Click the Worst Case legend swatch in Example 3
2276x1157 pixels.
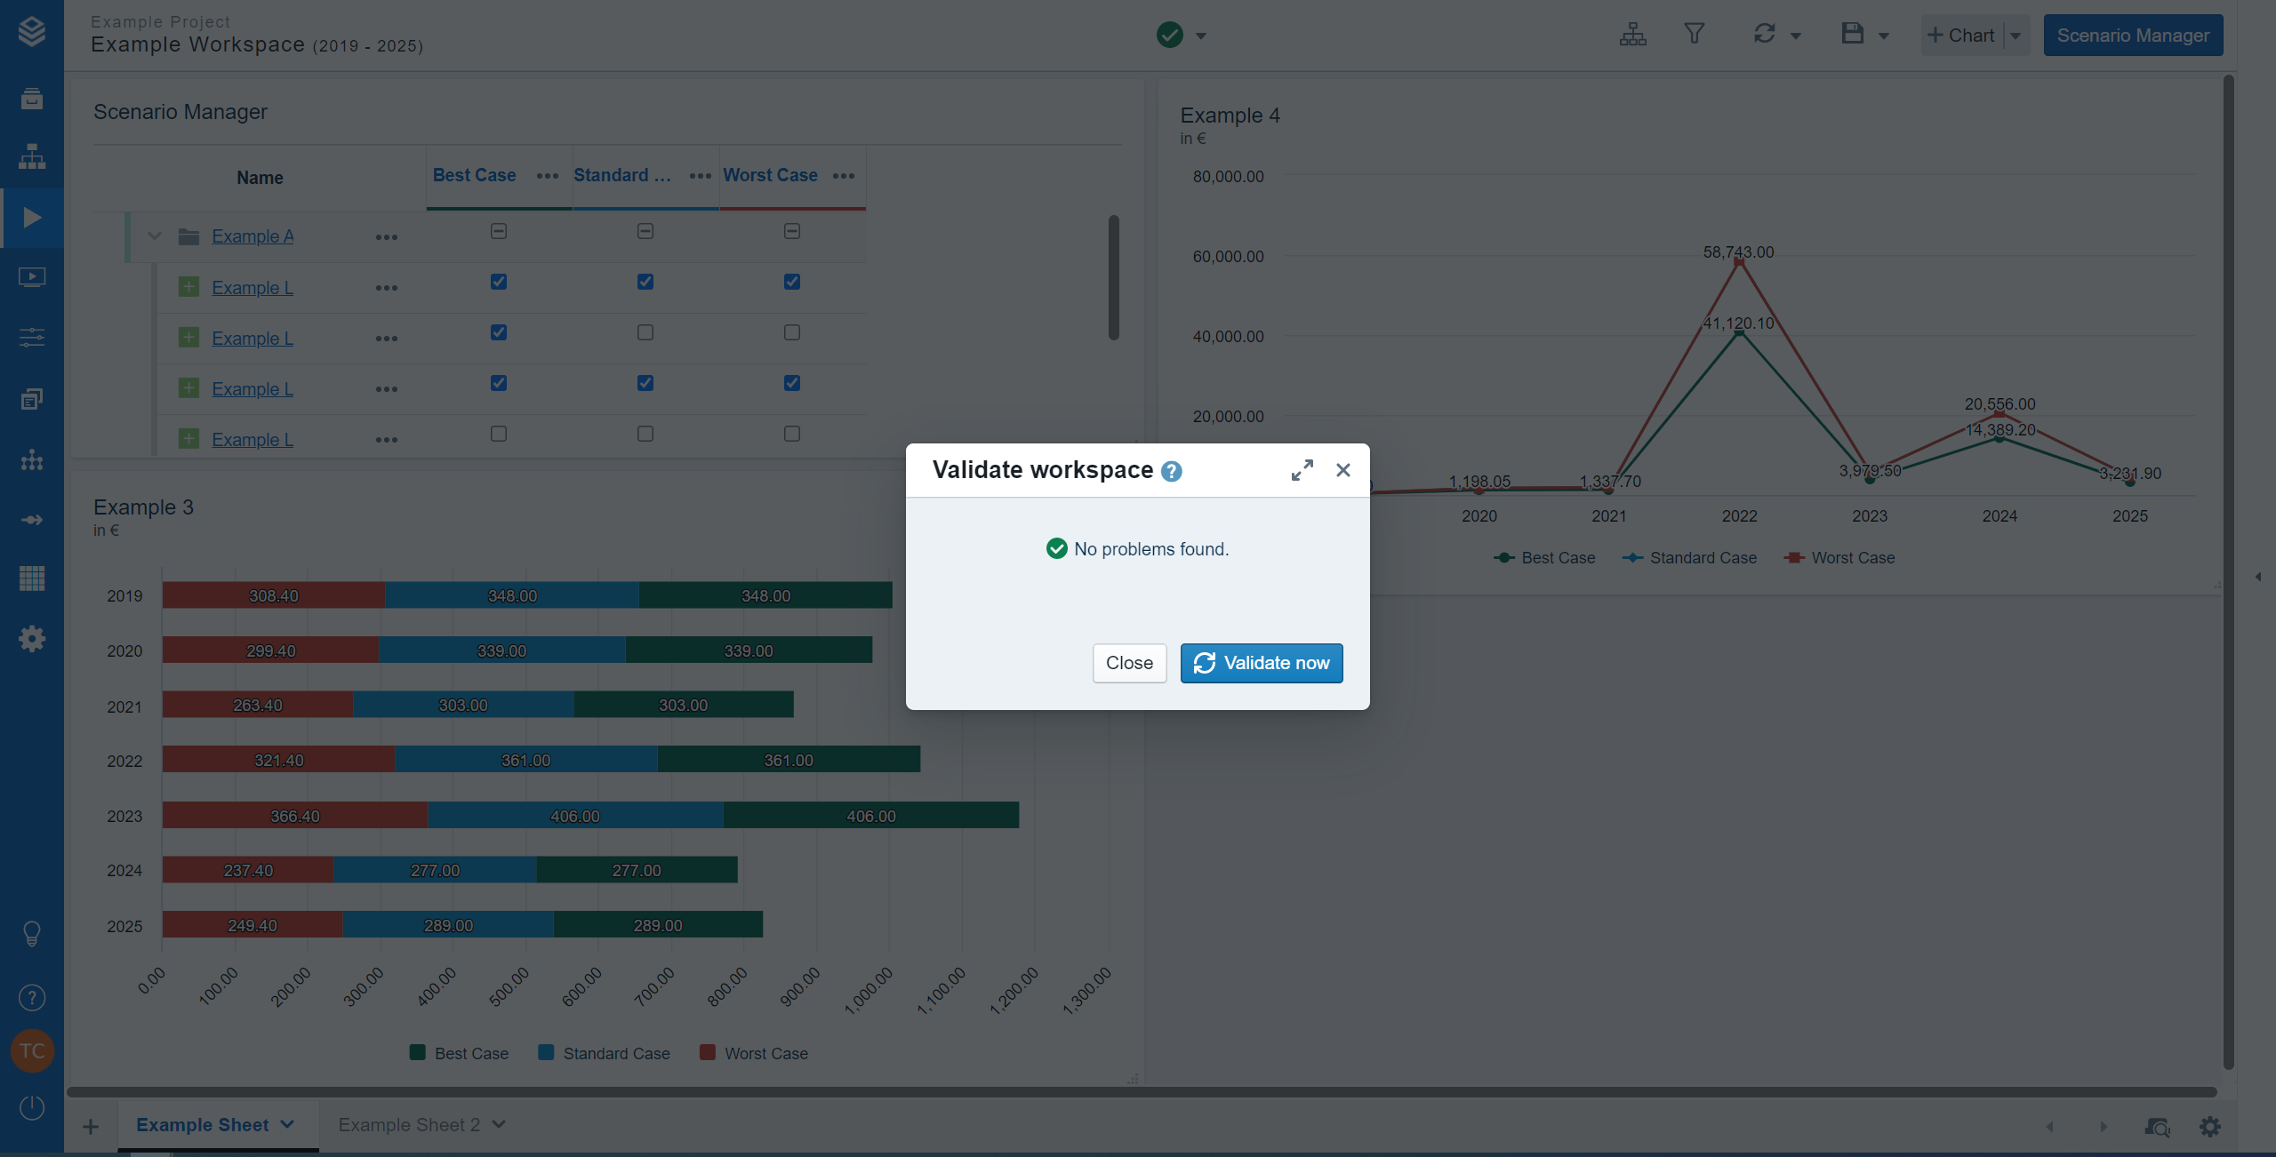708,1053
